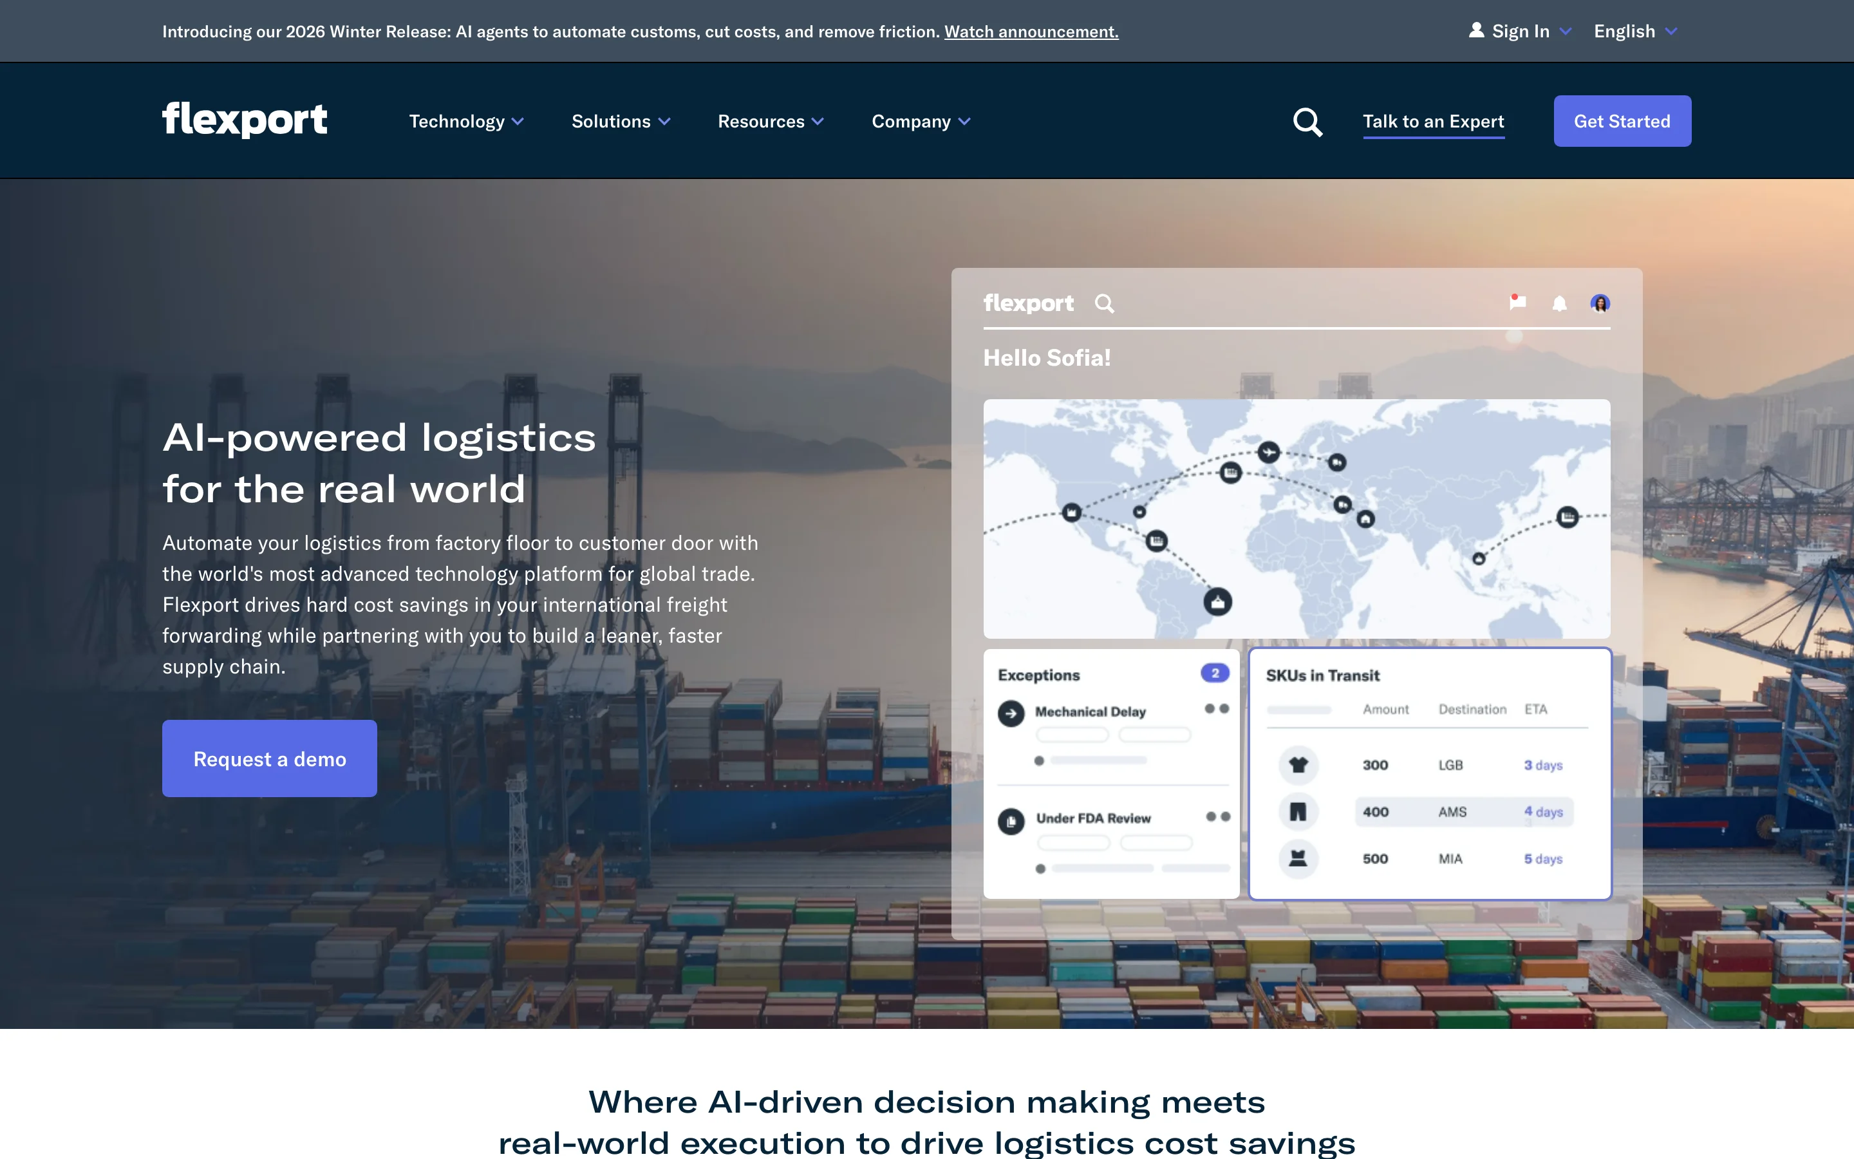
Task: Select the pants SKU icon
Action: [1298, 811]
